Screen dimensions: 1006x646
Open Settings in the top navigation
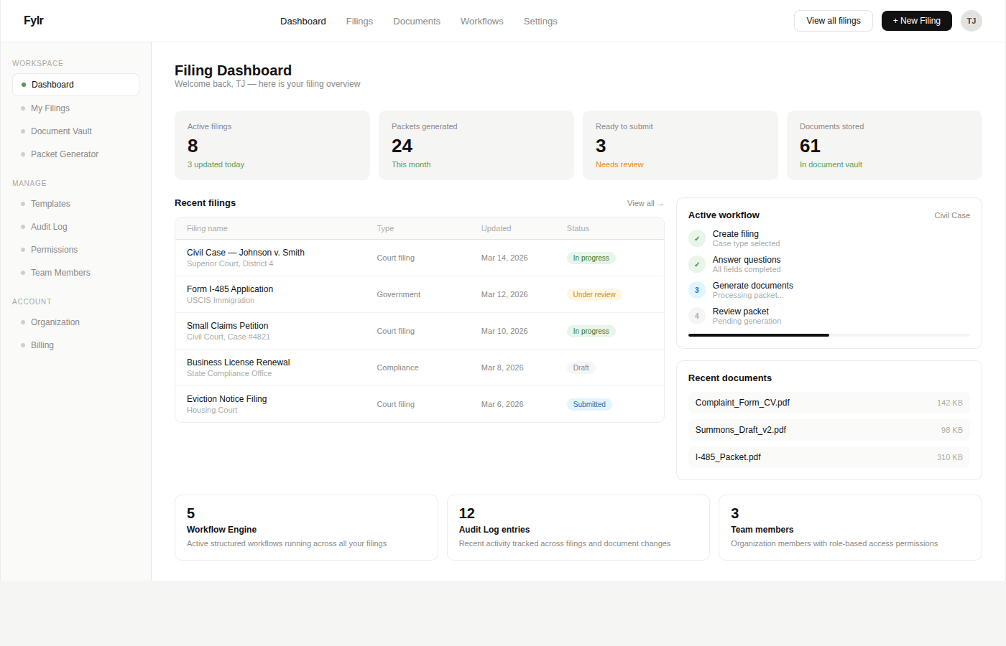[x=540, y=22]
